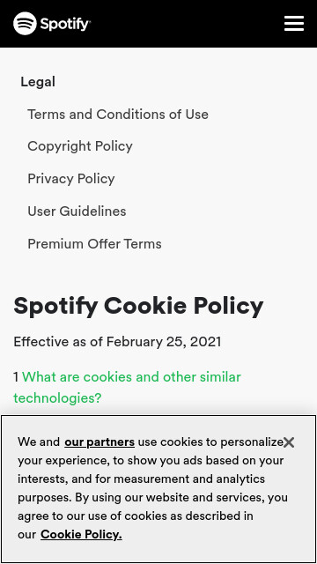Click the cookie banner paragraph about measurement and analytics
Screen dimensions: 317x564
(x=152, y=488)
